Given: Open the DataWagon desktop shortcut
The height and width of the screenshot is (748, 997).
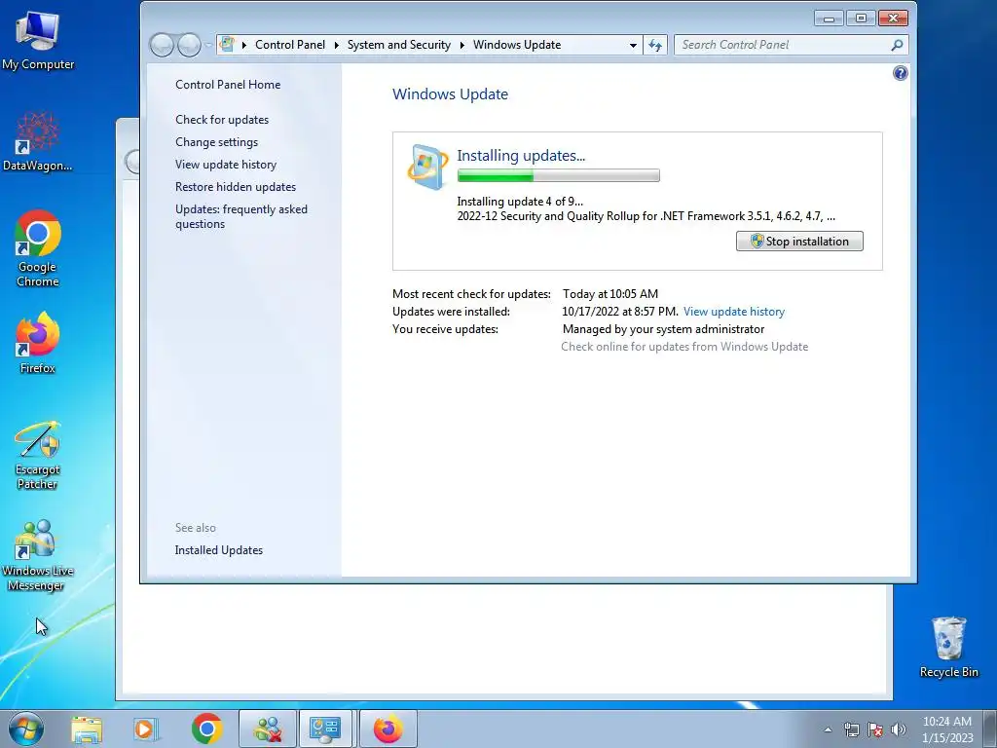Looking at the screenshot, I should 38,141.
